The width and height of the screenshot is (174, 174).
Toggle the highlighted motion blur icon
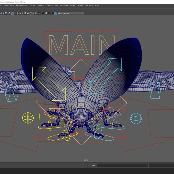12,13
